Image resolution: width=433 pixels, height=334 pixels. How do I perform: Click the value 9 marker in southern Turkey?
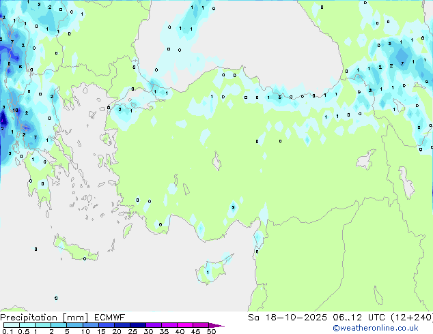234,207
